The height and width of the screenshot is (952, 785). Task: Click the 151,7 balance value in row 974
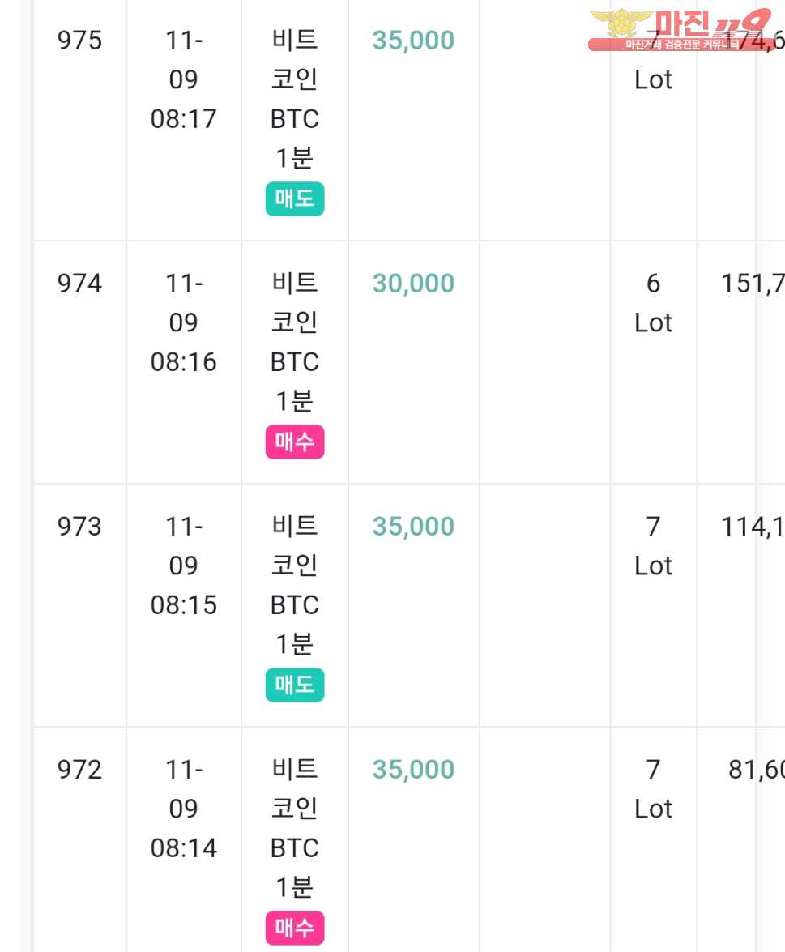click(753, 284)
